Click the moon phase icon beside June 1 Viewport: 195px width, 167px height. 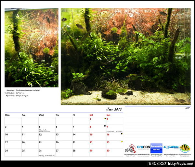(x=105, y=118)
